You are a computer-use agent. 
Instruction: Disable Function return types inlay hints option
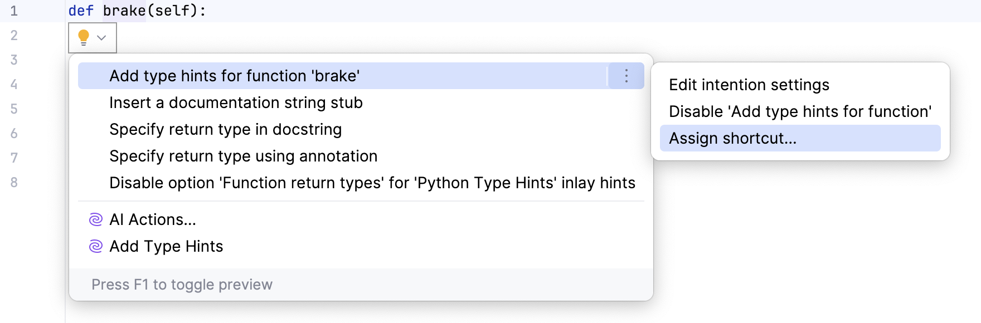click(x=372, y=183)
